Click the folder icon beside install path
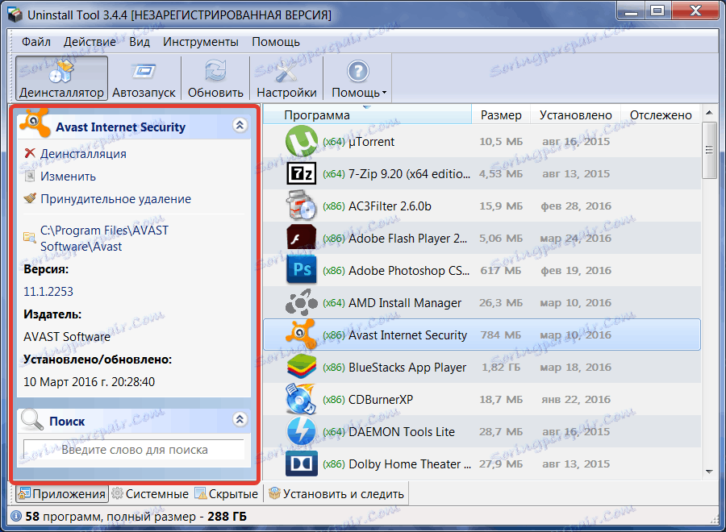 click(30, 238)
